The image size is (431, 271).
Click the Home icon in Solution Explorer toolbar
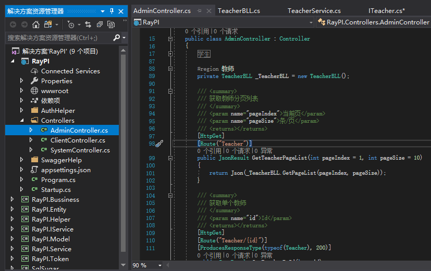(36, 24)
